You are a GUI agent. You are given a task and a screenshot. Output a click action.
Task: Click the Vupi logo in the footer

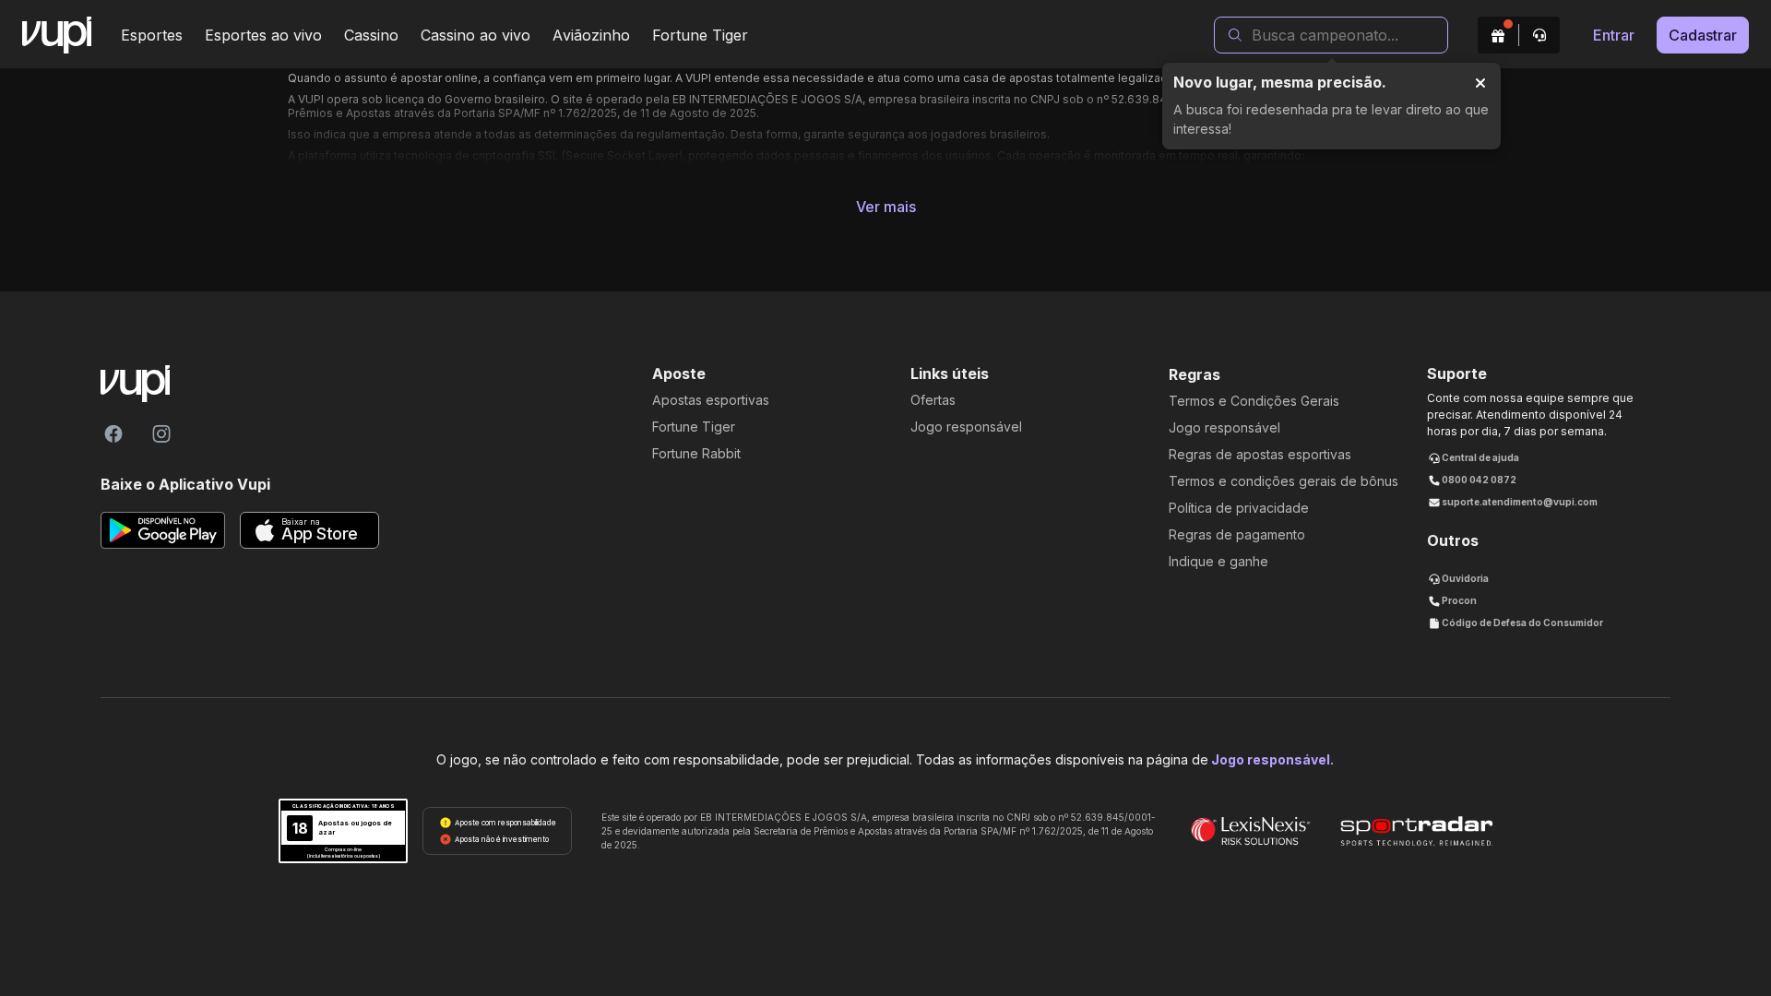coord(135,383)
